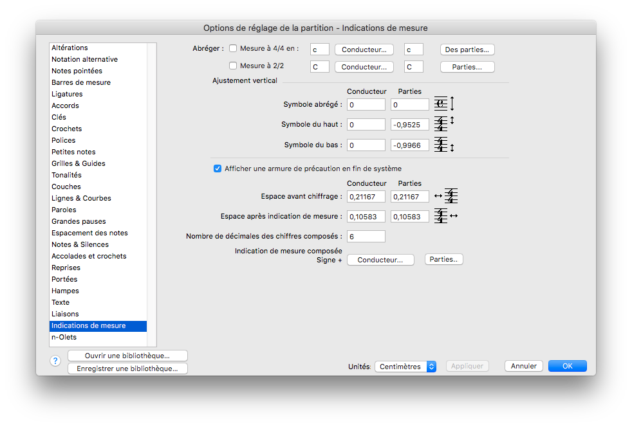Click the Symbole du haut diagram icon
This screenshot has height=427, width=632.
pos(444,124)
